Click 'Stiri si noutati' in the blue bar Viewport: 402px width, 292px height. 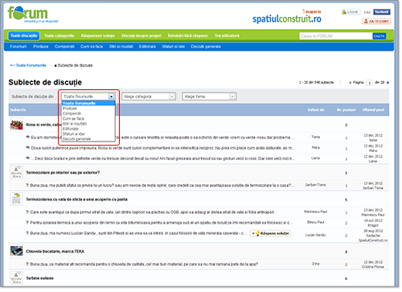click(x=121, y=47)
